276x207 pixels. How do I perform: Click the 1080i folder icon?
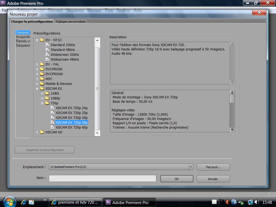click(x=47, y=93)
